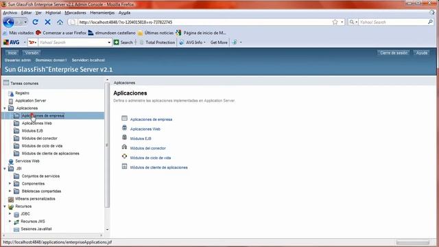Click the AVG Yahoo! Search input field
The width and height of the screenshot is (439, 247).
tap(73, 43)
